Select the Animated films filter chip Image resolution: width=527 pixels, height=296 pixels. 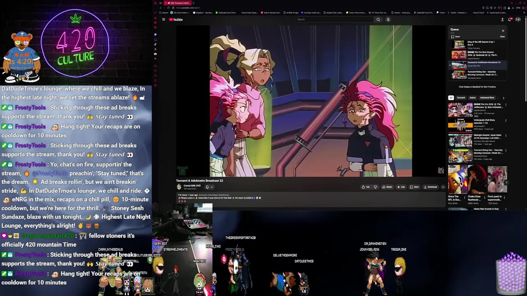coord(487,98)
